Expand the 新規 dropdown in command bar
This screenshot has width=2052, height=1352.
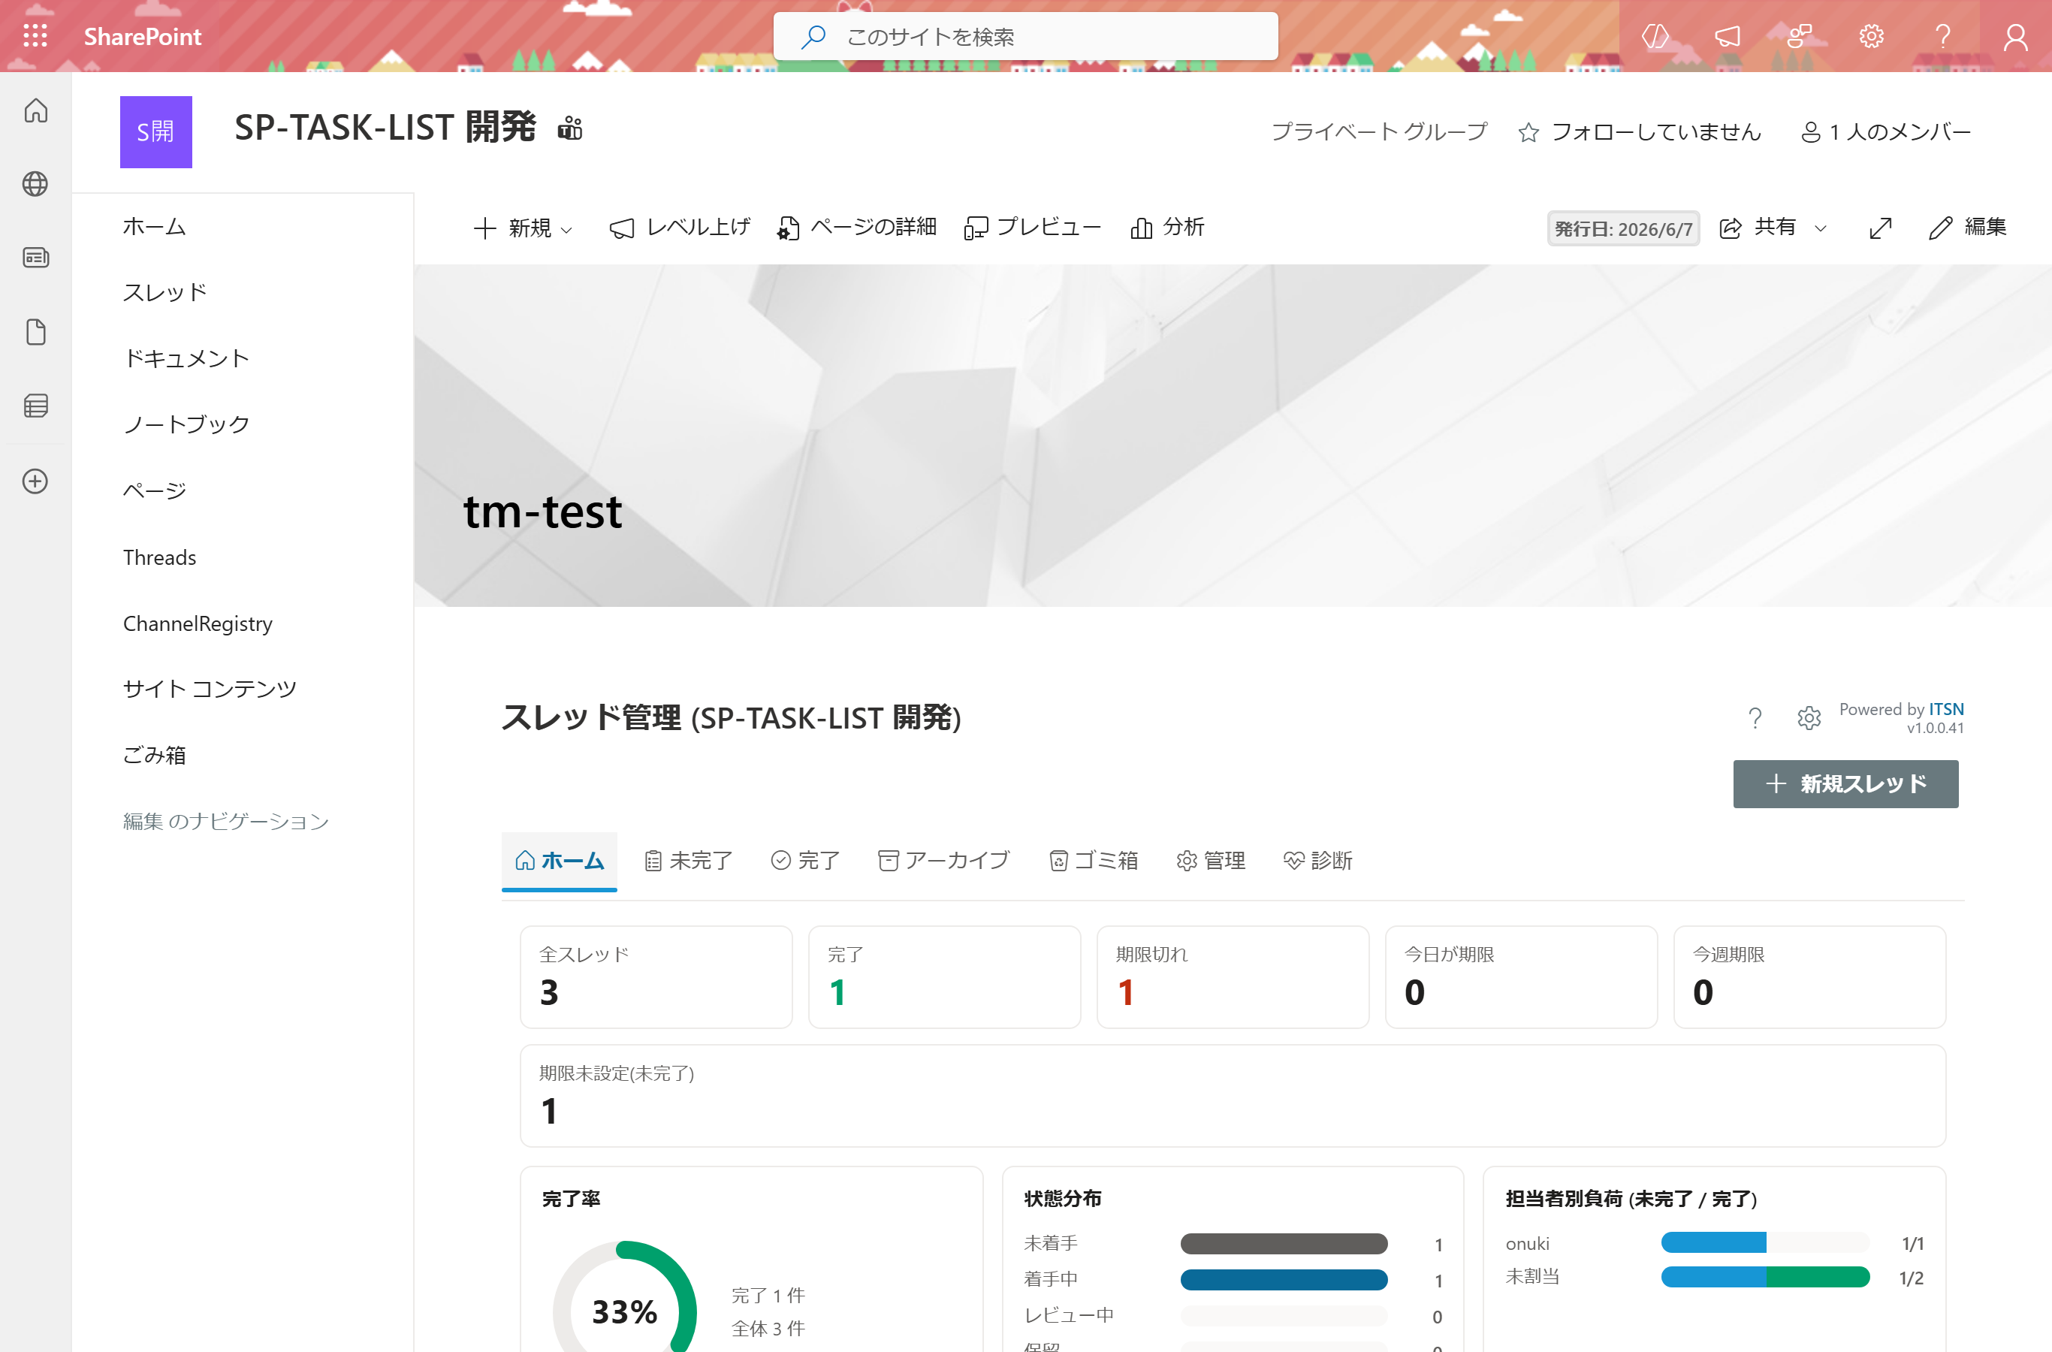point(523,228)
